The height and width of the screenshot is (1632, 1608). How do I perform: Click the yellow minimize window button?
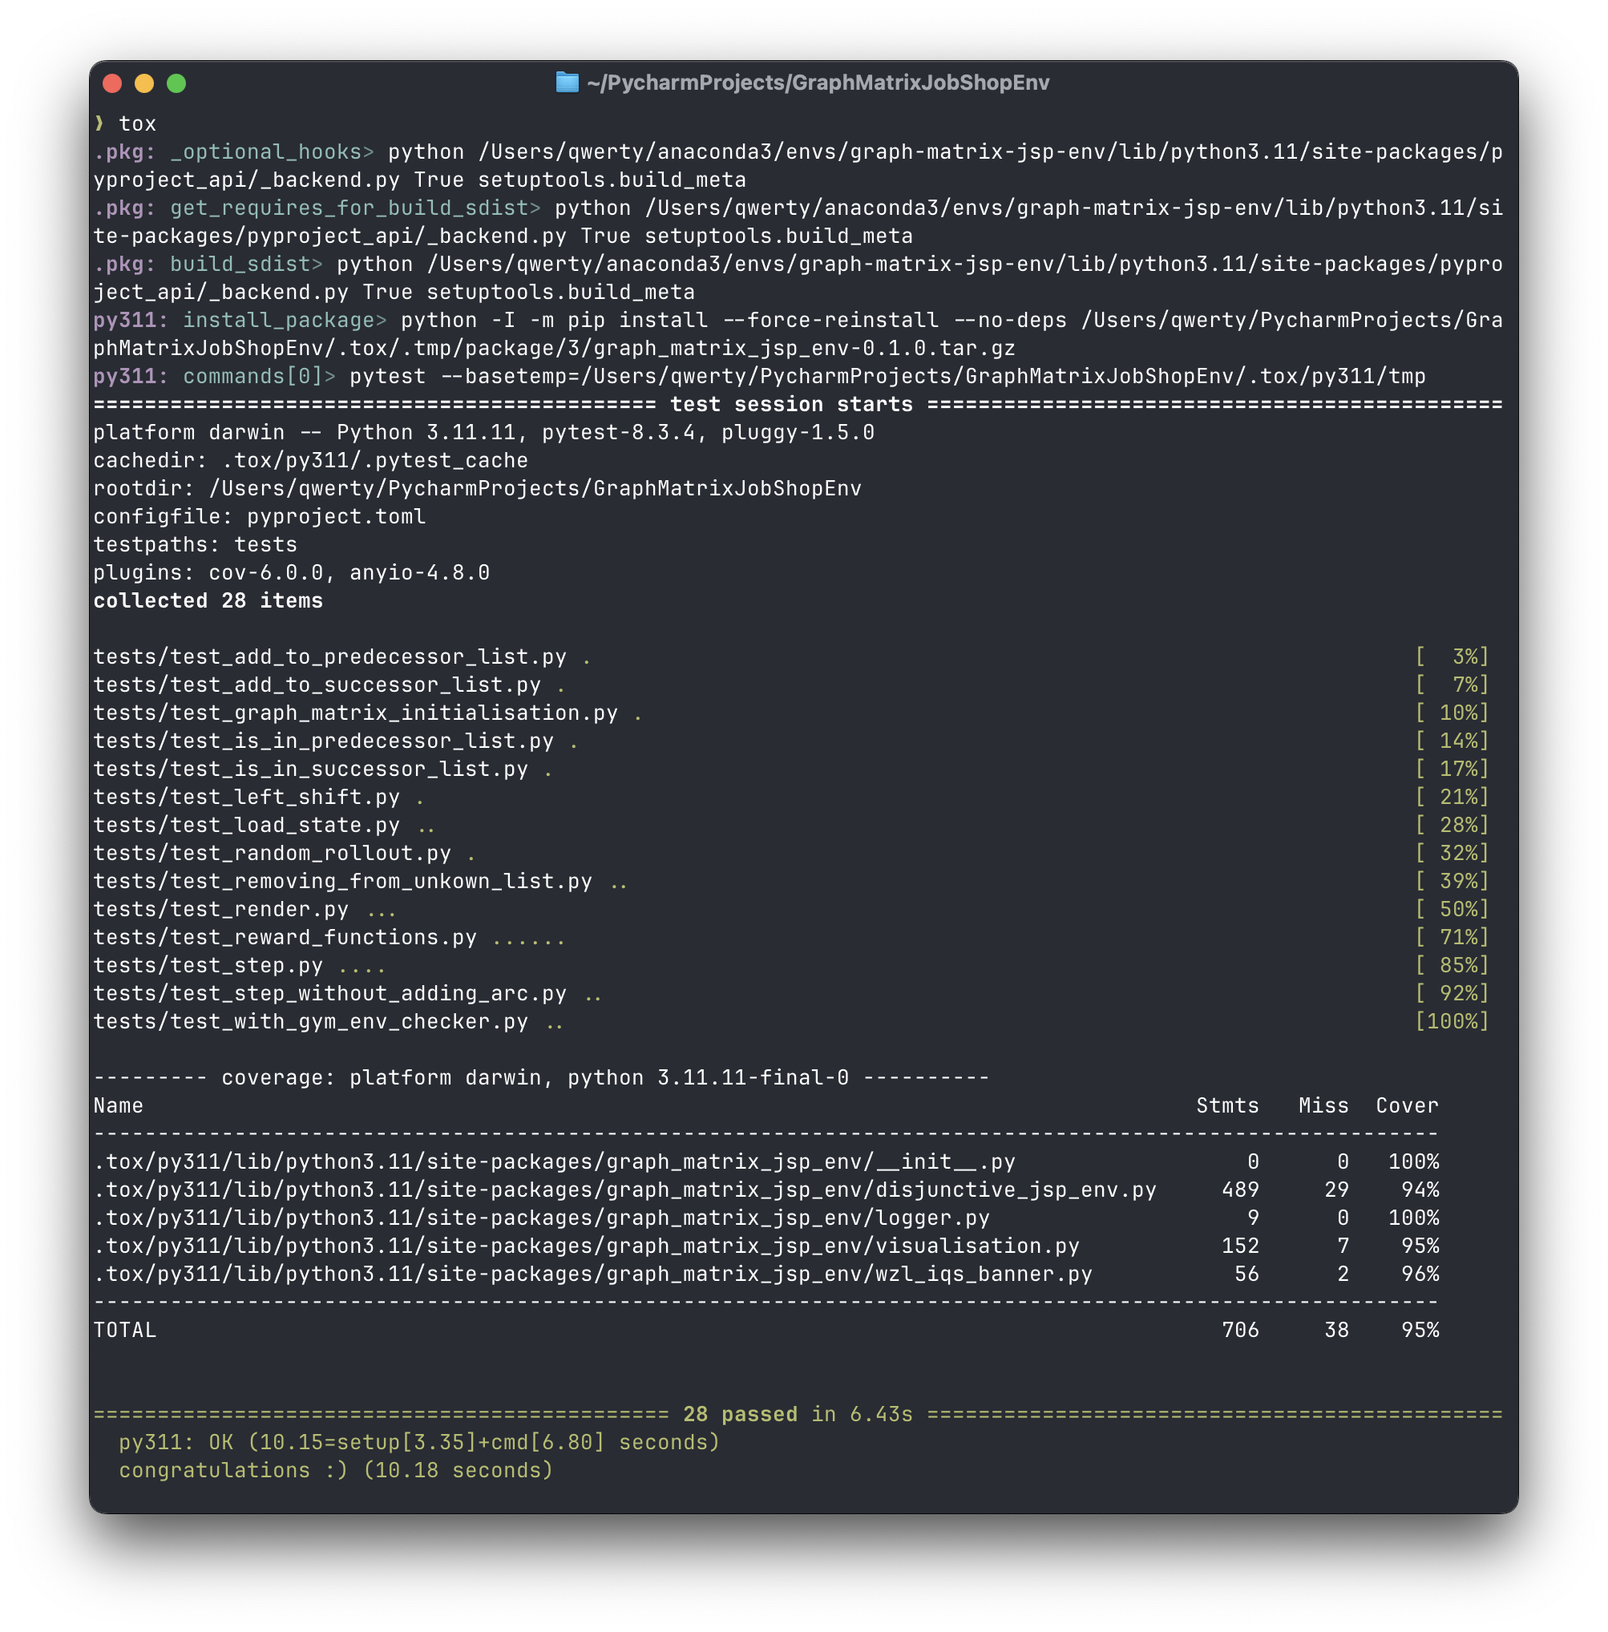(x=144, y=83)
